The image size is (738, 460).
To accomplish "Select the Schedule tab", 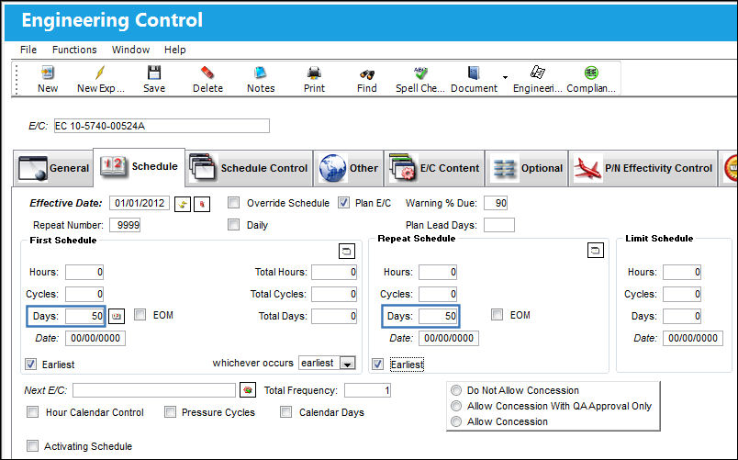I will (x=139, y=167).
